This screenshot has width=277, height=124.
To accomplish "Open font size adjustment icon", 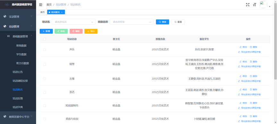I will click(x=255, y=5).
